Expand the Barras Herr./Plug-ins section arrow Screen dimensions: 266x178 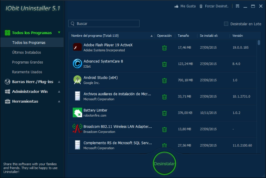59,82
